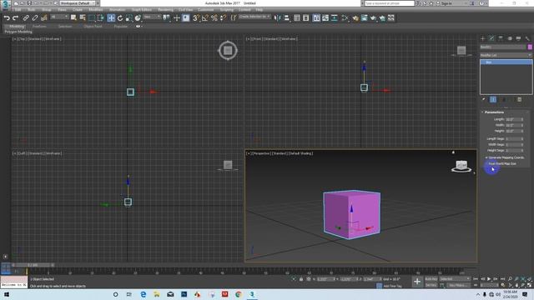The height and width of the screenshot is (300, 534).
Task: Open the Schematic View
Action: (335, 18)
